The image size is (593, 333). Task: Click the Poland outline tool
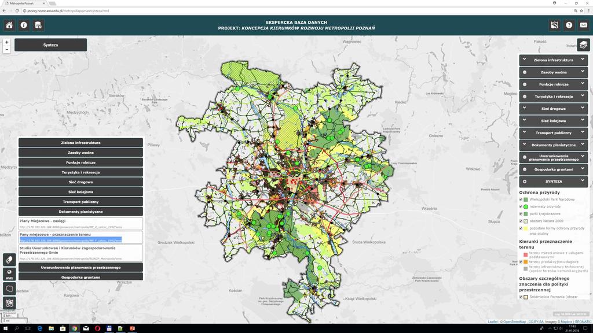tap(9, 289)
